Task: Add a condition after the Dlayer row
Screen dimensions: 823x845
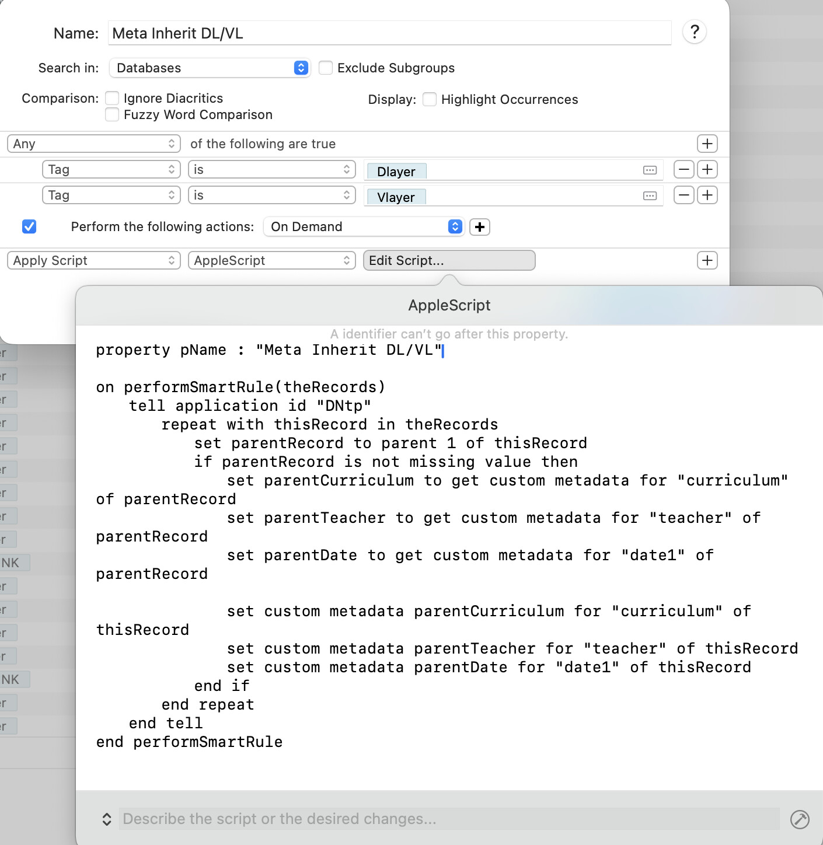Action: pos(707,169)
